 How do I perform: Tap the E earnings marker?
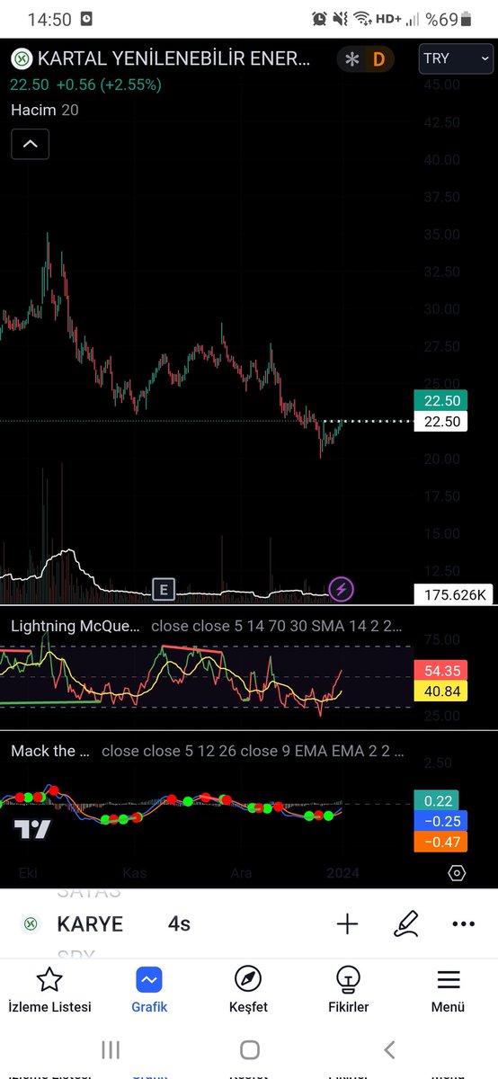click(x=163, y=590)
